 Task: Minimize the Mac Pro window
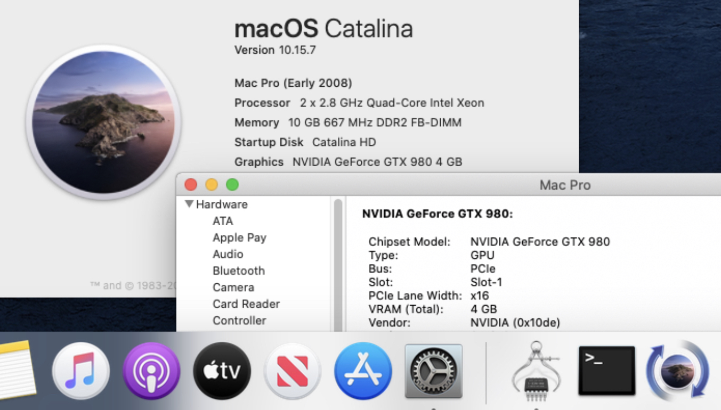pos(212,185)
